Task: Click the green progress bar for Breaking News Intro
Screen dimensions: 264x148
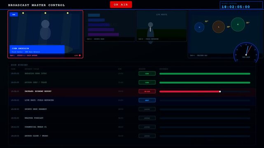Action: tap(205, 74)
